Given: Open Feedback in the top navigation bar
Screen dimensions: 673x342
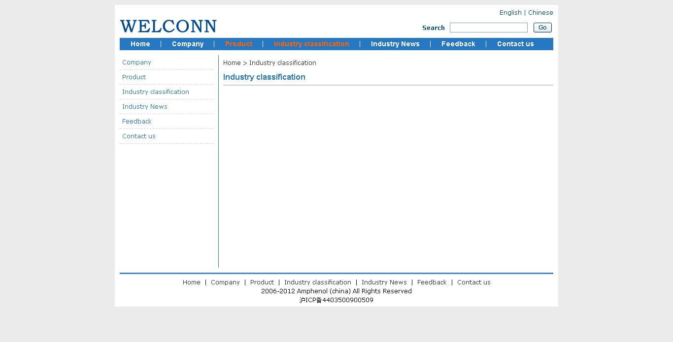Looking at the screenshot, I should pos(458,44).
